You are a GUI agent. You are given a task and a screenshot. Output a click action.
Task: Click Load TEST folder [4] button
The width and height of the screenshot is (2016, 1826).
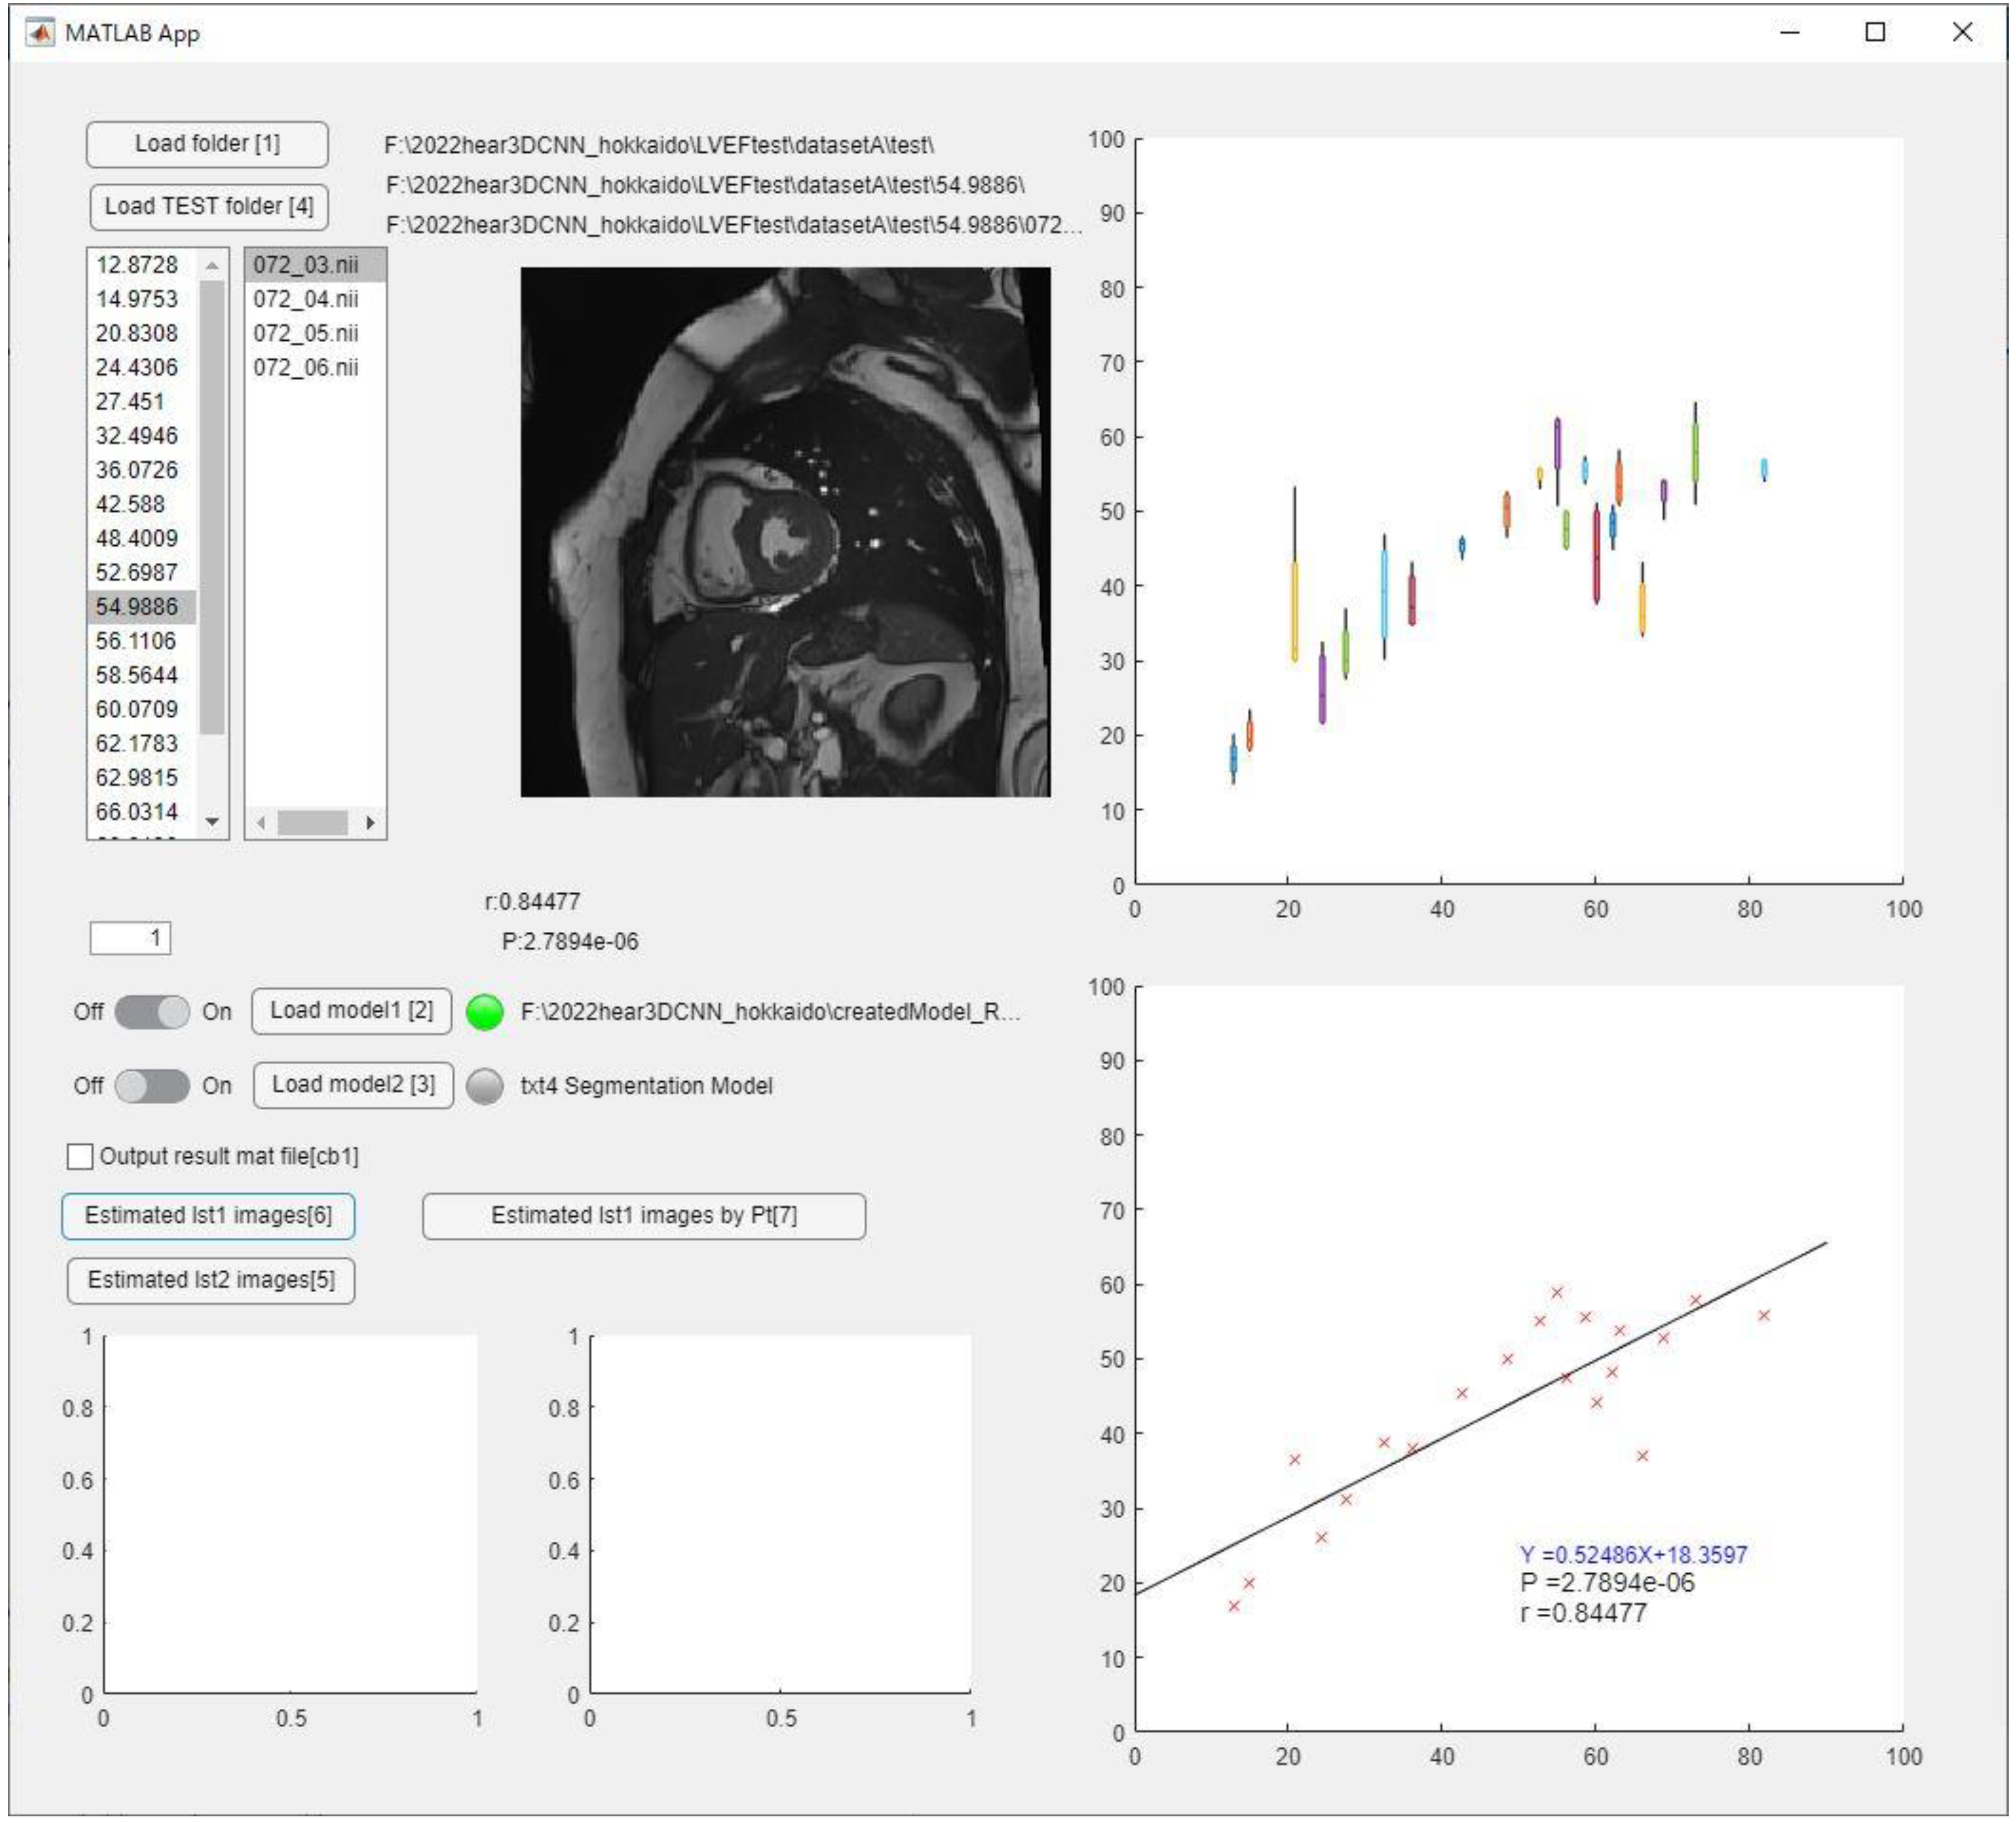coord(209,207)
